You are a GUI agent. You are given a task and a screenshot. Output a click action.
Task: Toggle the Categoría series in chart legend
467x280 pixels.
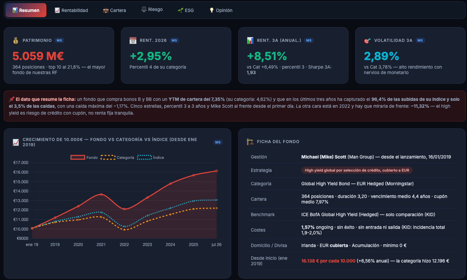point(118,157)
